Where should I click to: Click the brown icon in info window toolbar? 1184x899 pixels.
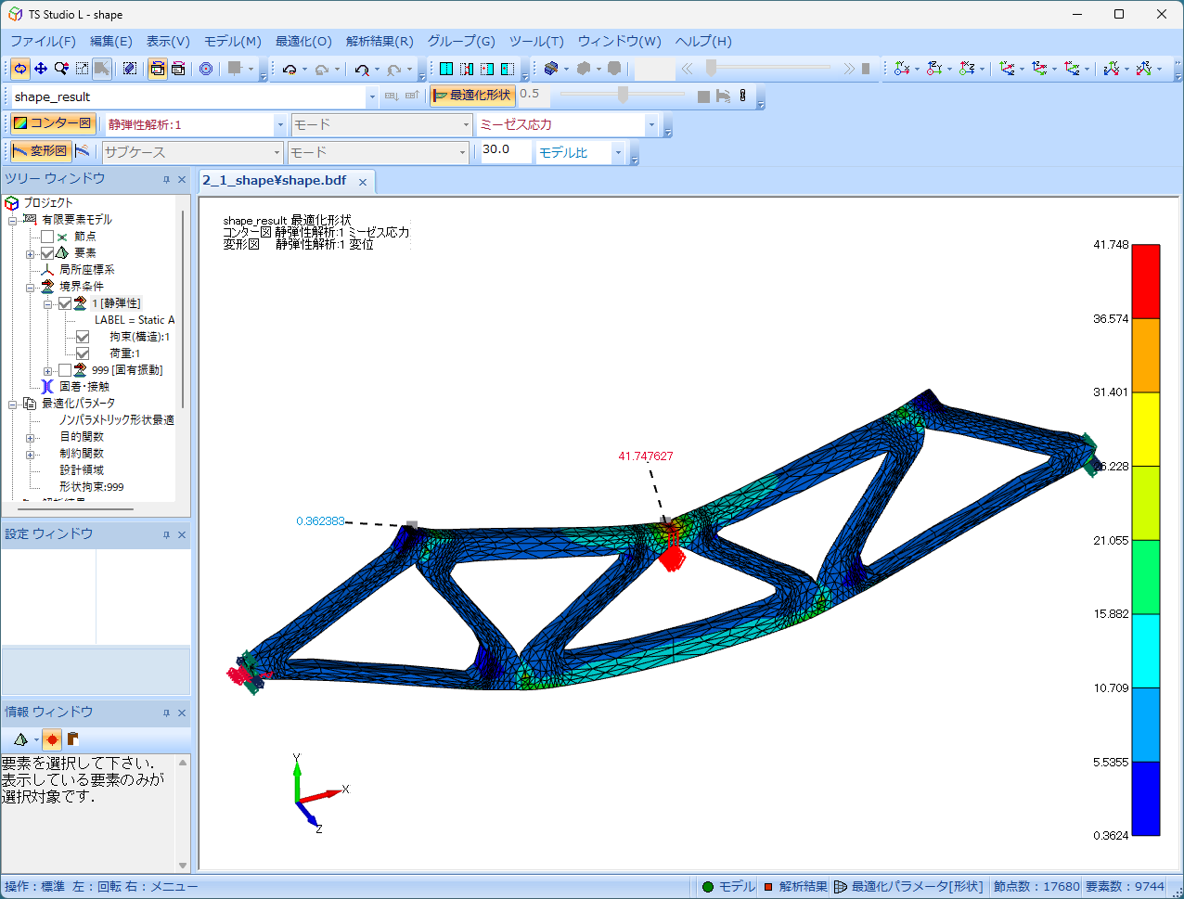[72, 739]
